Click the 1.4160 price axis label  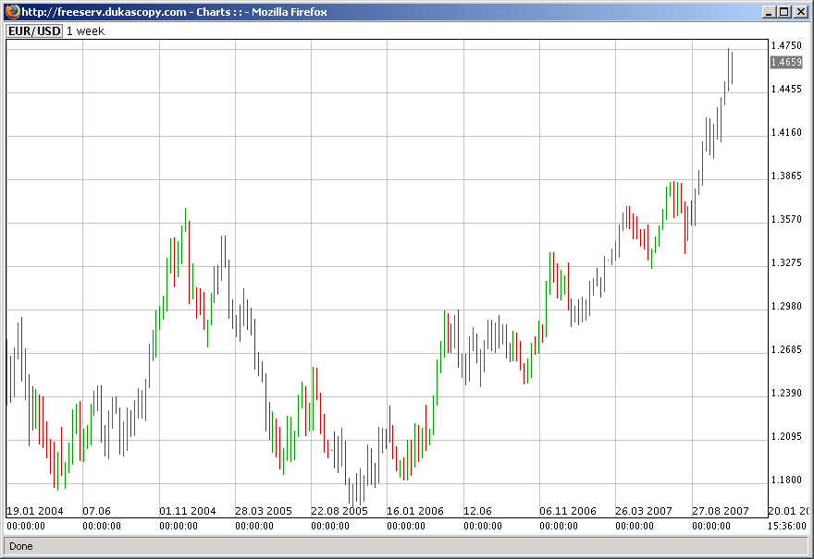coord(786,132)
